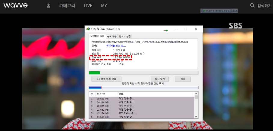The image size is (273, 131).
Task: Click the 이 항목을 내려받기 동영상 button
Action: click(217, 10)
